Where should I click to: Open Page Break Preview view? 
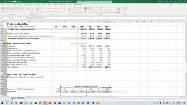click(x=32, y=10)
